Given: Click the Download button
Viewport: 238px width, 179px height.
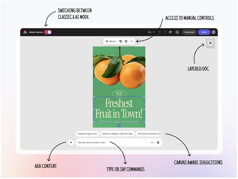Looking at the screenshot, I should click(189, 32).
